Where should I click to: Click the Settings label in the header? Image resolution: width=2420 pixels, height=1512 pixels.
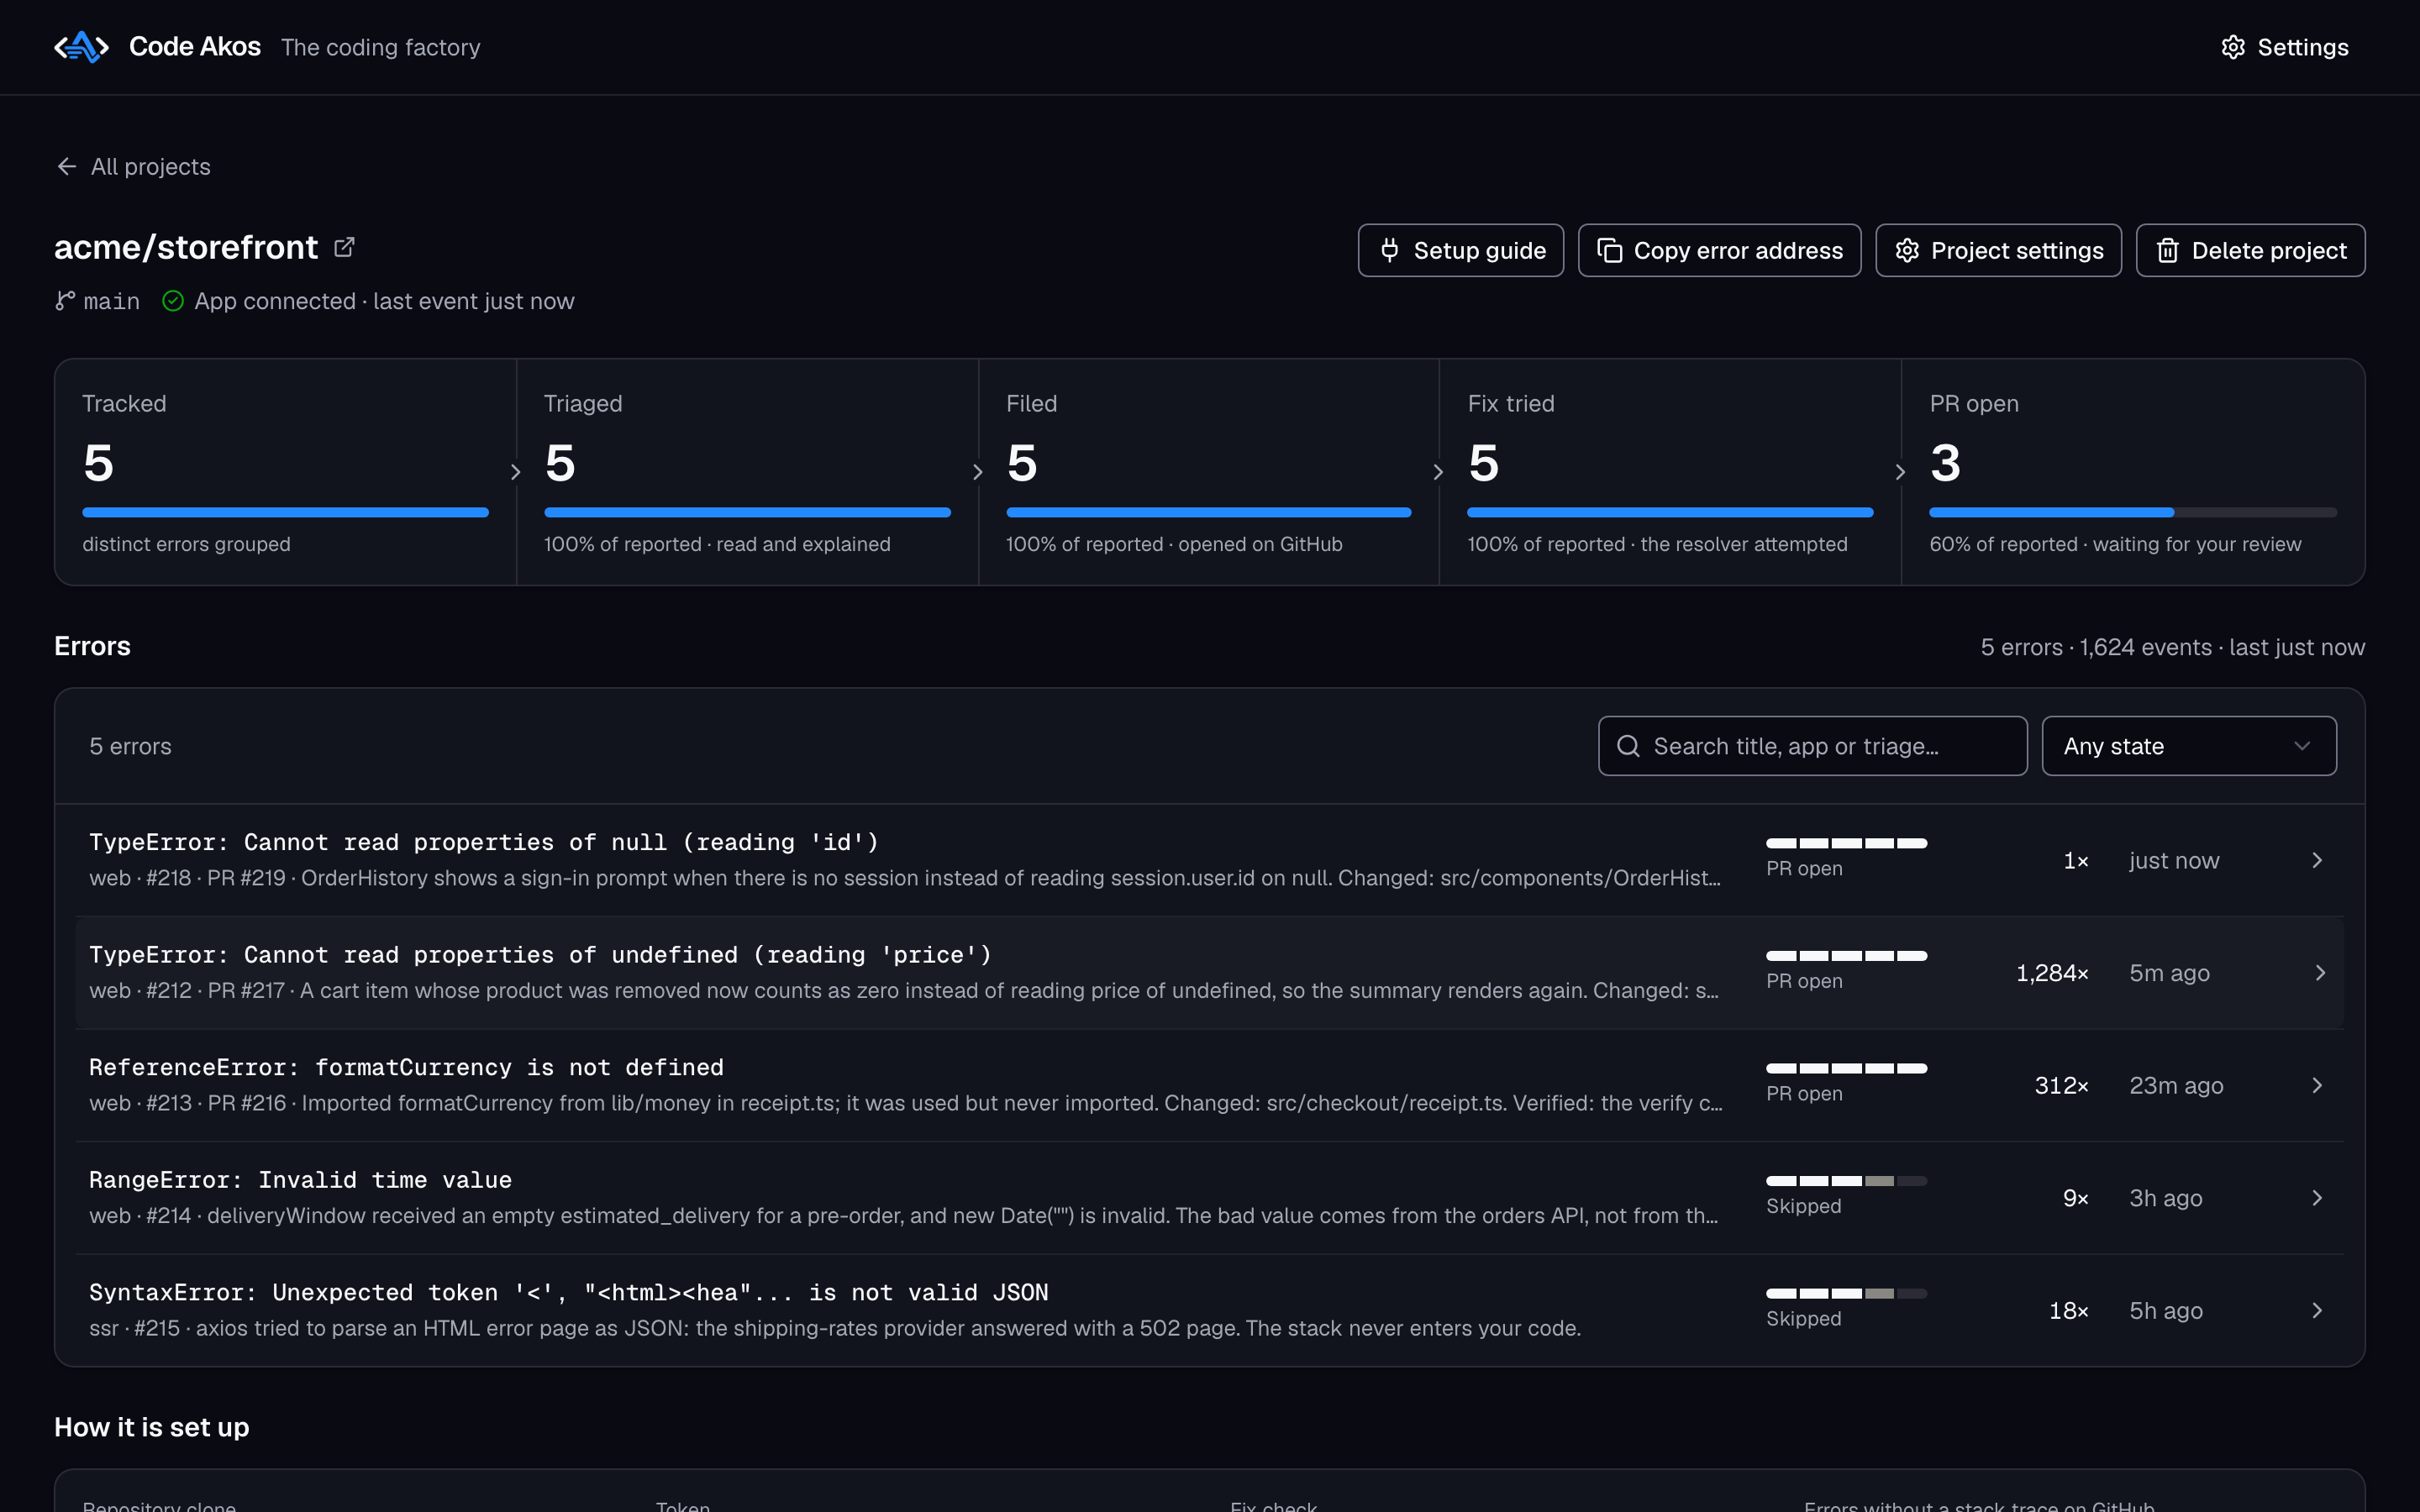[2303, 47]
